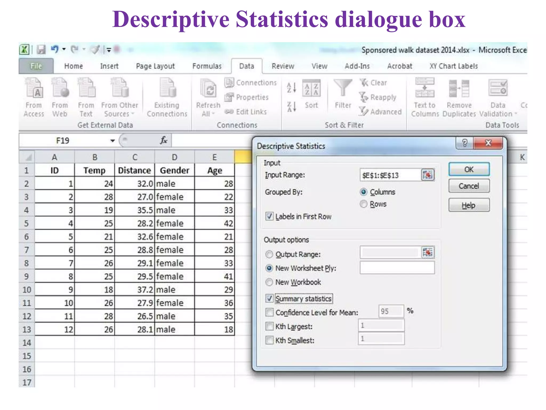Image resolution: width=546 pixels, height=410 pixels.
Task: Uncheck Labels in First Row
Action: pyautogui.click(x=270, y=216)
